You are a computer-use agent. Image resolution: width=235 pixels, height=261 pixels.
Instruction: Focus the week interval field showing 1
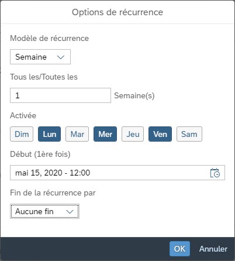[60, 95]
